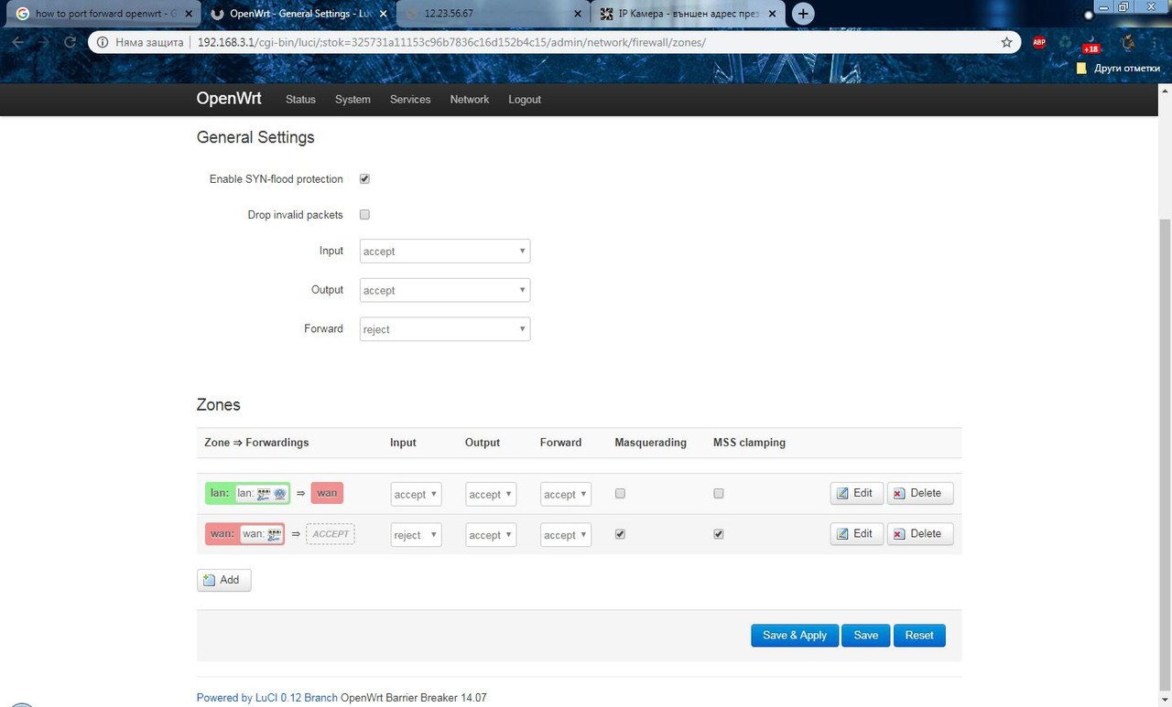Open the +18 weather extension icon
The height and width of the screenshot is (707, 1172).
pyautogui.click(x=1090, y=44)
